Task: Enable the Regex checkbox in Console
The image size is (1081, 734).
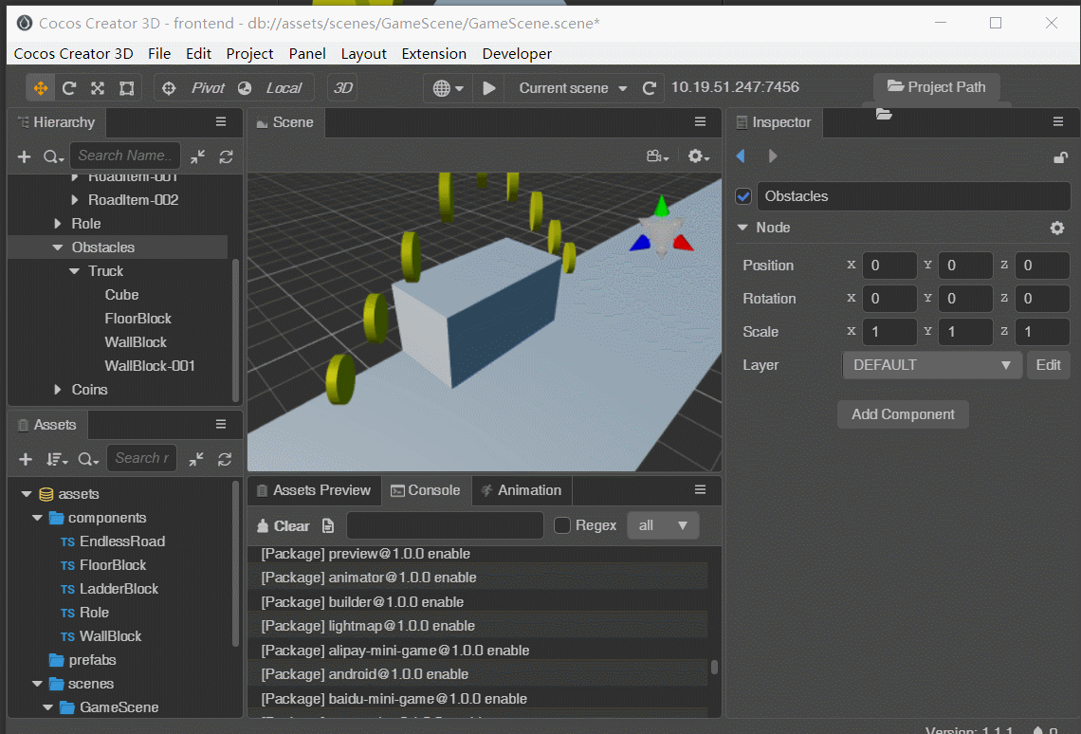Action: click(562, 526)
